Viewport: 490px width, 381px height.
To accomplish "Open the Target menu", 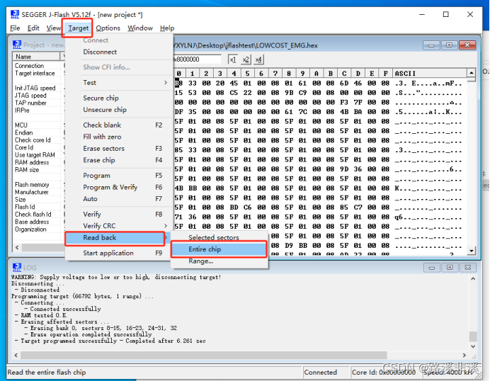I will [x=78, y=28].
